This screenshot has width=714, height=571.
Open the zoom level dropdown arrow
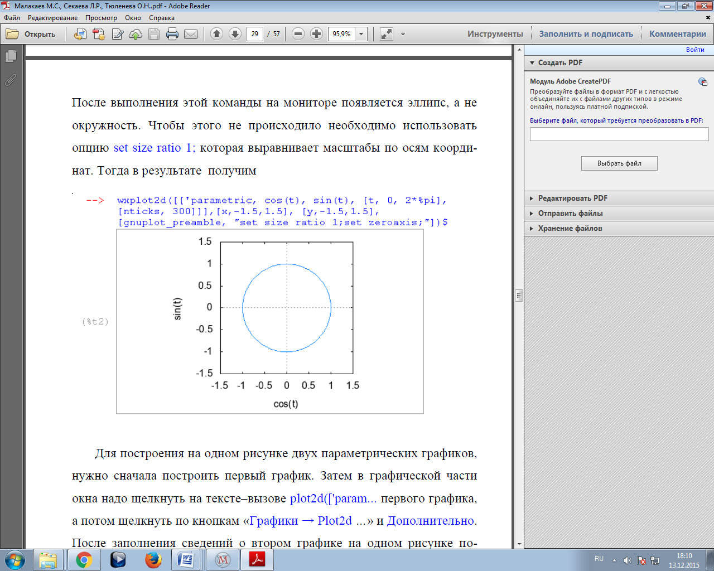pos(361,34)
